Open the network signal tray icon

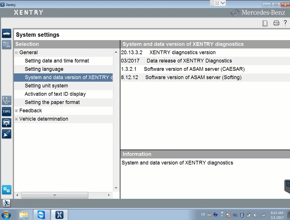pos(263,215)
